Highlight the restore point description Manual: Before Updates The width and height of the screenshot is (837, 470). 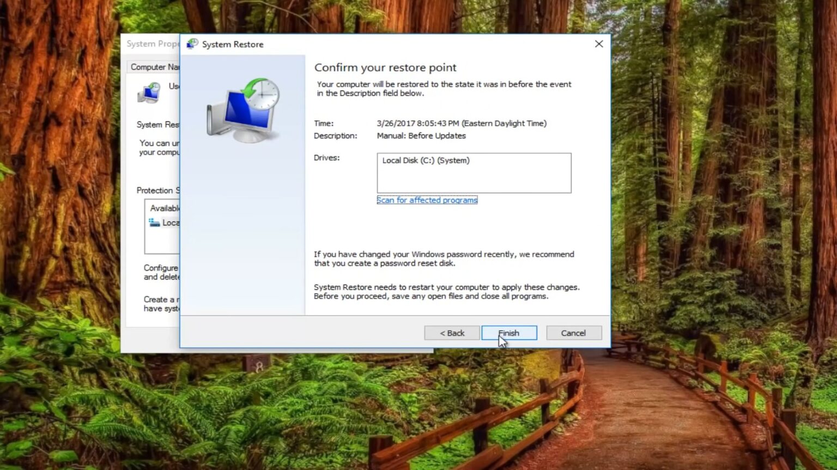[422, 135]
